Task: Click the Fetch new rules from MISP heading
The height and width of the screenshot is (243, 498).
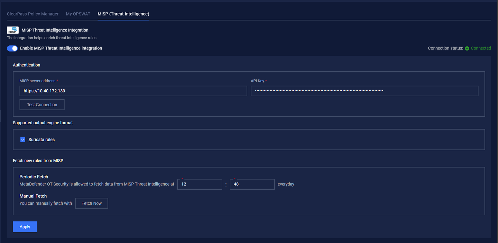Action: pyautogui.click(x=38, y=161)
